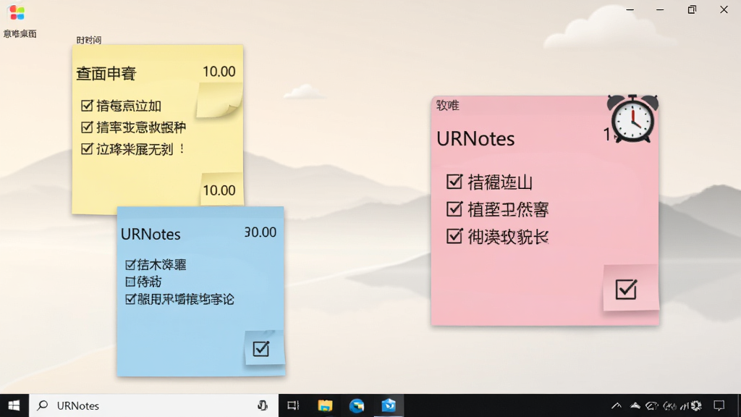Image resolution: width=741 pixels, height=417 pixels.
Task: Click the microphone icon in search box
Action: point(262,405)
